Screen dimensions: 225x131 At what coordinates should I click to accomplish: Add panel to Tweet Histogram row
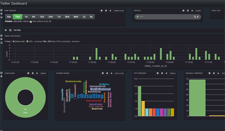click(1, 43)
